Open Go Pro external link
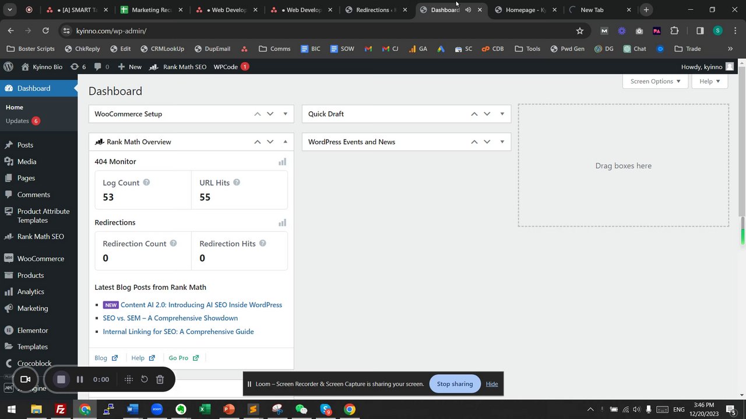746x419 pixels. [184, 358]
